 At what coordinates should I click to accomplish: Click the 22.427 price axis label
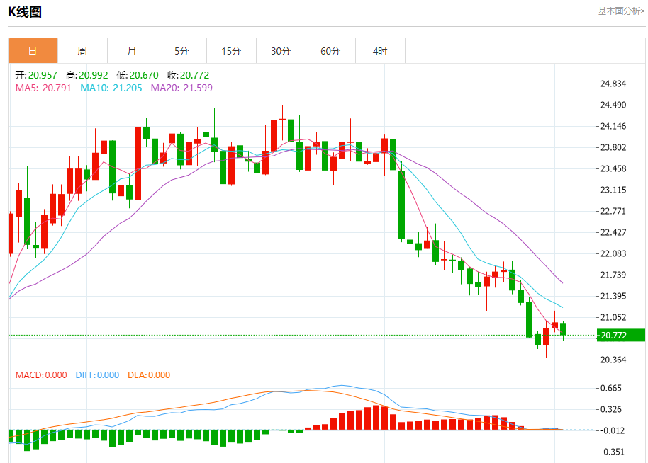click(x=613, y=232)
